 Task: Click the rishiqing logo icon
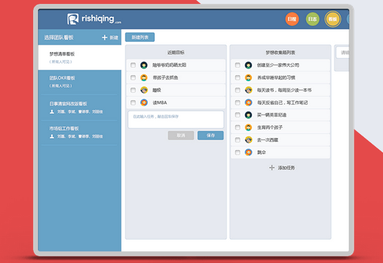(x=72, y=19)
